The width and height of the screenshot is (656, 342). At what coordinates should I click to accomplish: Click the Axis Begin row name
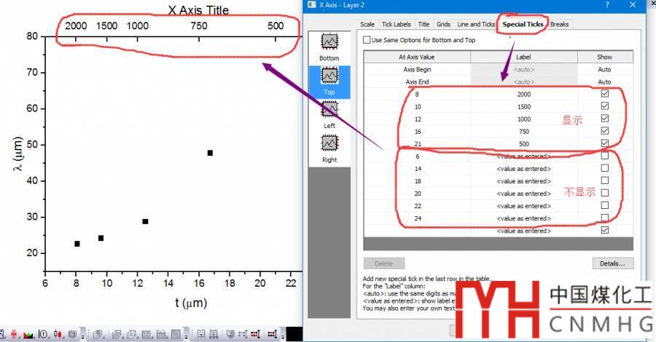(417, 69)
